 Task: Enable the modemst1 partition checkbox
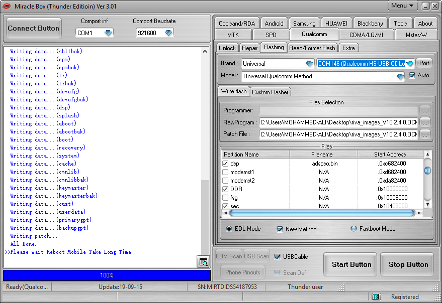(225, 172)
